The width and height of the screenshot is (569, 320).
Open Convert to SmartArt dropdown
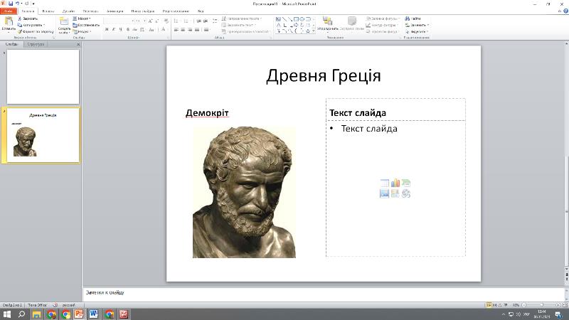[x=245, y=31]
